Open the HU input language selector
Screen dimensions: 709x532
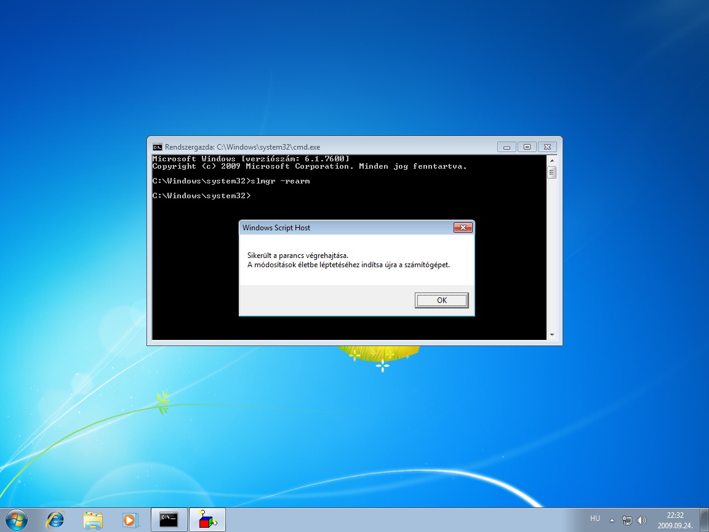pos(595,519)
